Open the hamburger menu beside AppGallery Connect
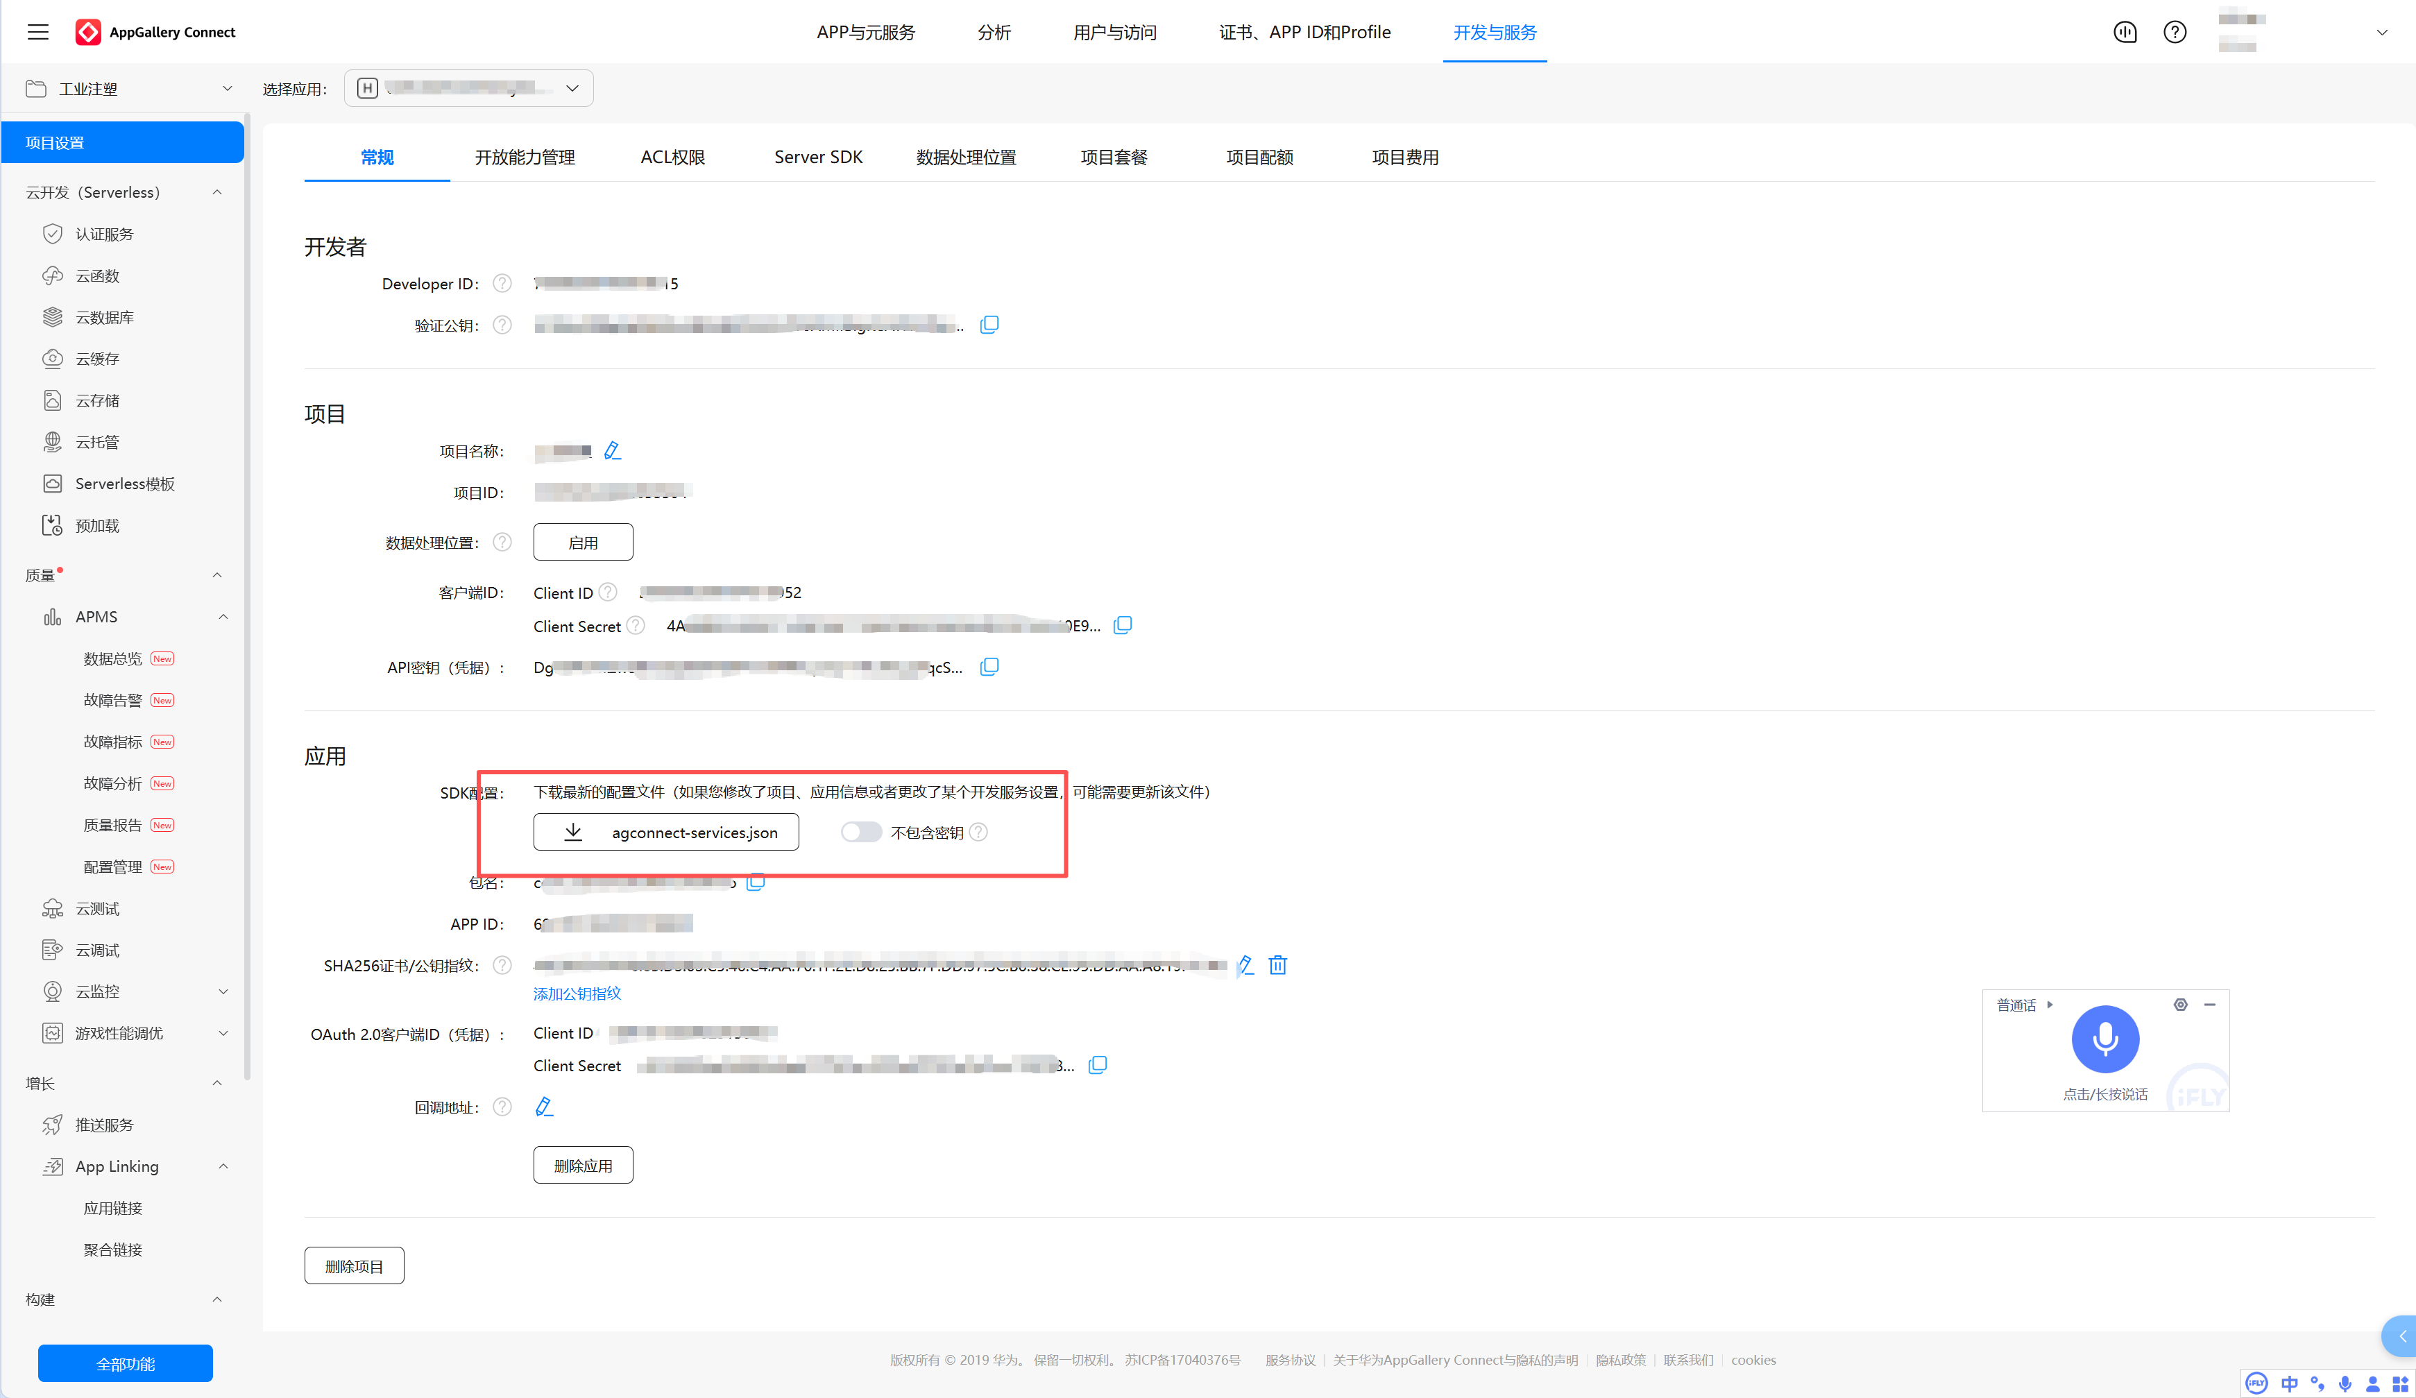 click(x=38, y=32)
